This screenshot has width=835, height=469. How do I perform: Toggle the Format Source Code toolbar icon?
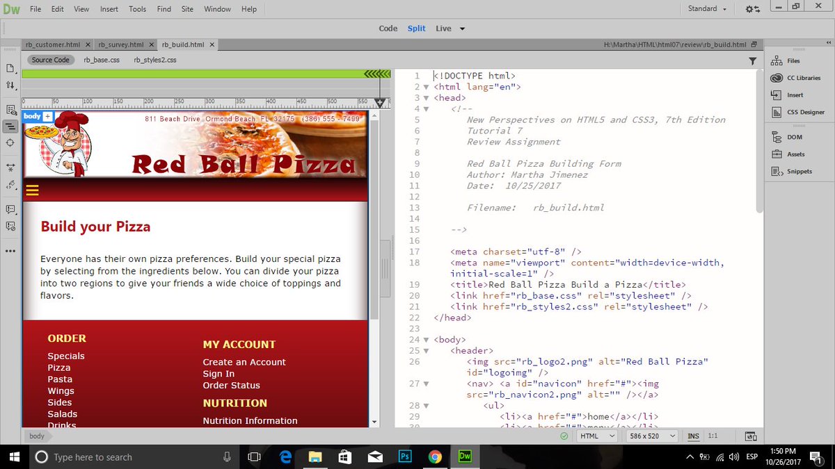click(10, 126)
